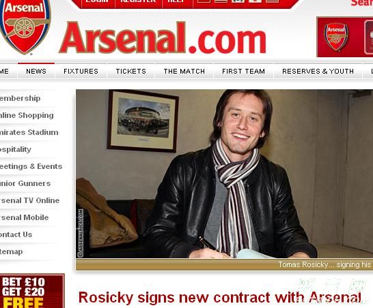Click the Contact Us sidebar link

click(16, 234)
